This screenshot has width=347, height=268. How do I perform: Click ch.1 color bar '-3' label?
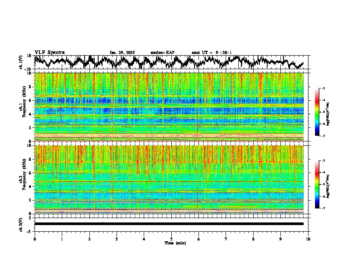pyautogui.click(x=323, y=88)
